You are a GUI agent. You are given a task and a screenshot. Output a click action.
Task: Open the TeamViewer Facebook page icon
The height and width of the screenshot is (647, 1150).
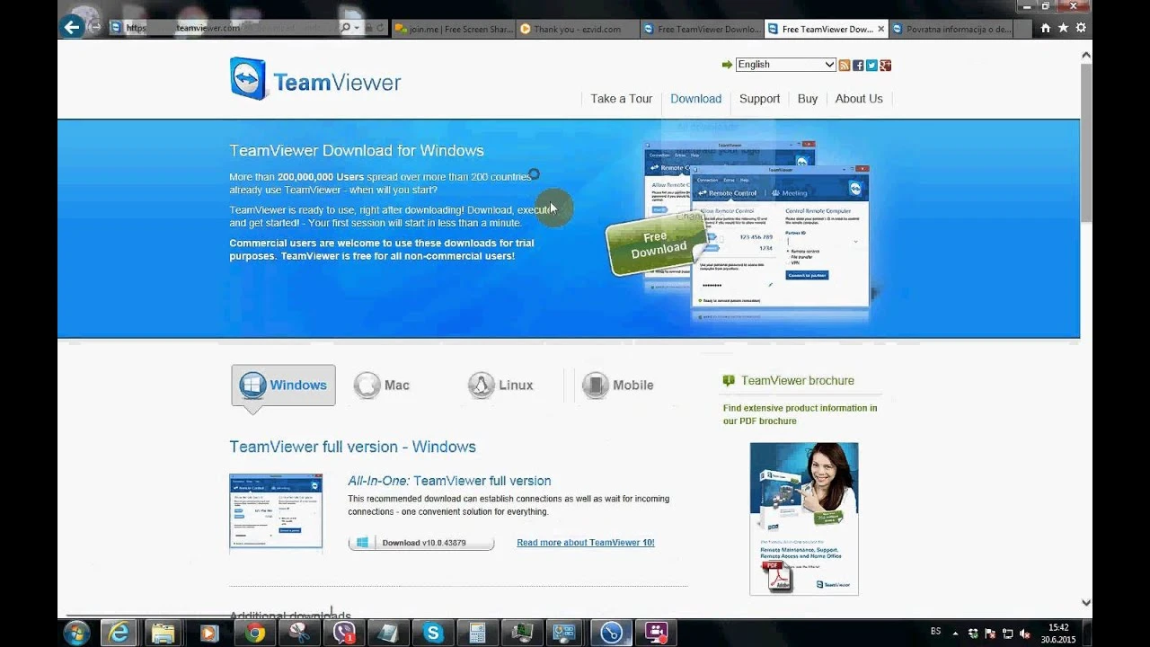pyautogui.click(x=858, y=65)
